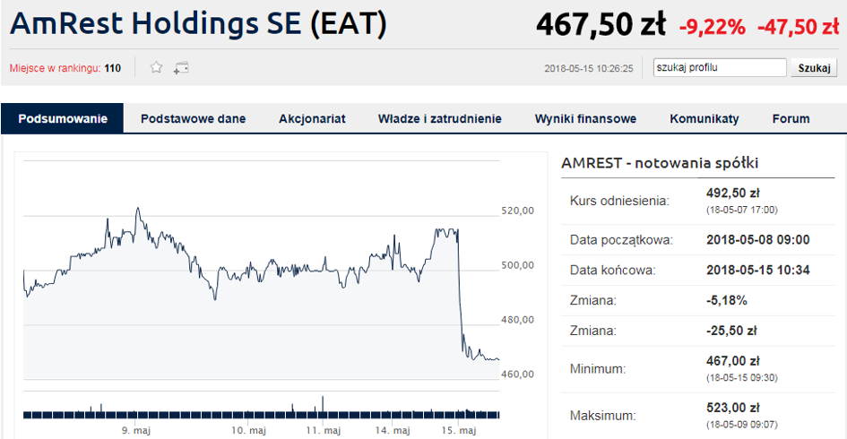The height and width of the screenshot is (439, 847).
Task: Click the ranking number 110
Action: point(113,68)
